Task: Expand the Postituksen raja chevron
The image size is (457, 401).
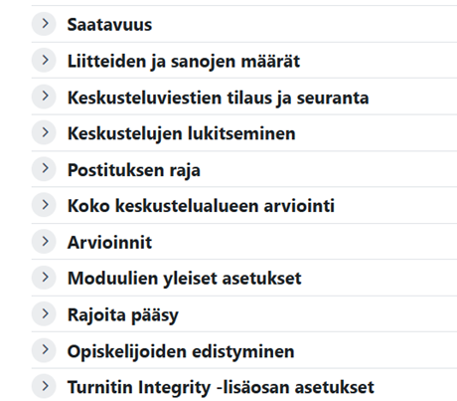Action: (44, 169)
